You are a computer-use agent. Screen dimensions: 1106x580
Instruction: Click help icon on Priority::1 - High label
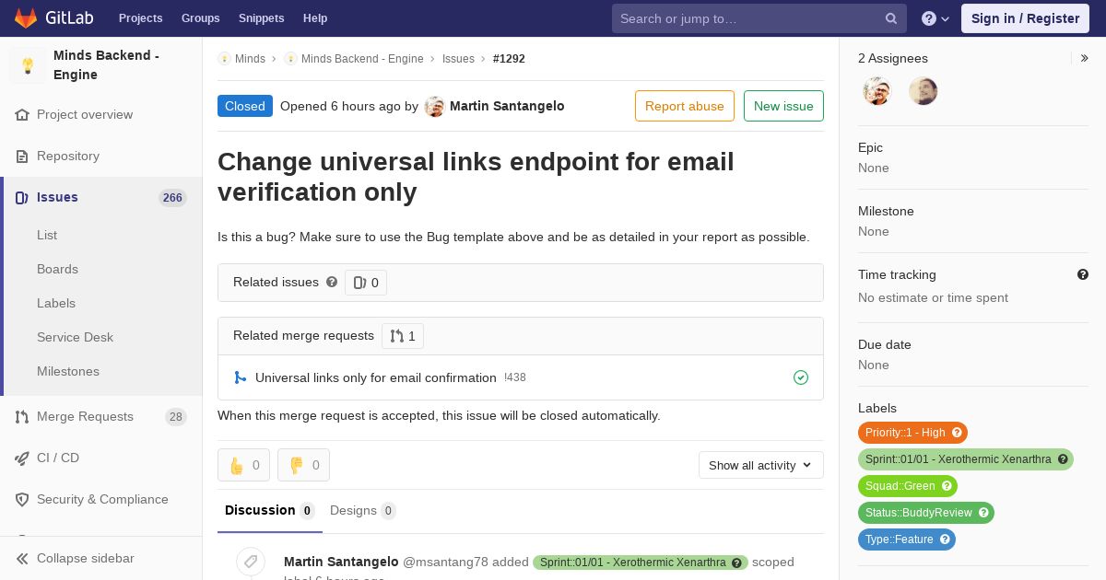coord(958,433)
